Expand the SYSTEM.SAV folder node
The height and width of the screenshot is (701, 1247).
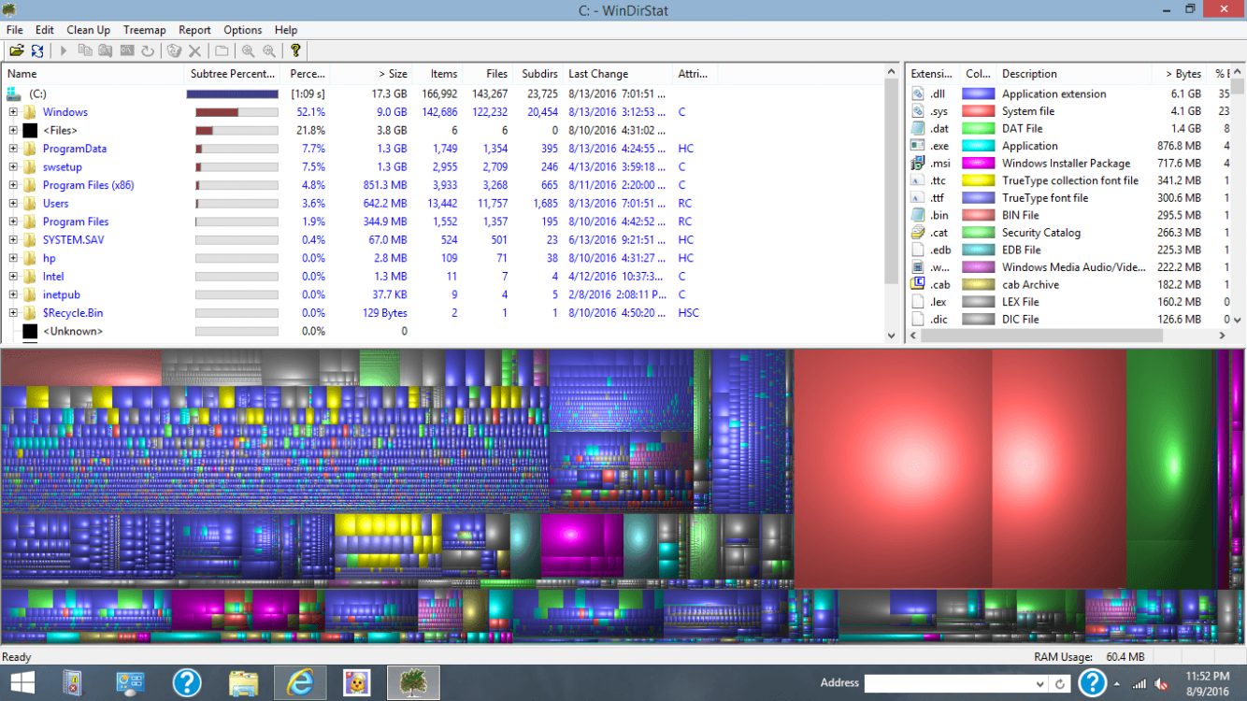tap(13, 240)
